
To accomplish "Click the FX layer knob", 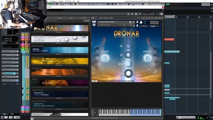I will 128,46.
